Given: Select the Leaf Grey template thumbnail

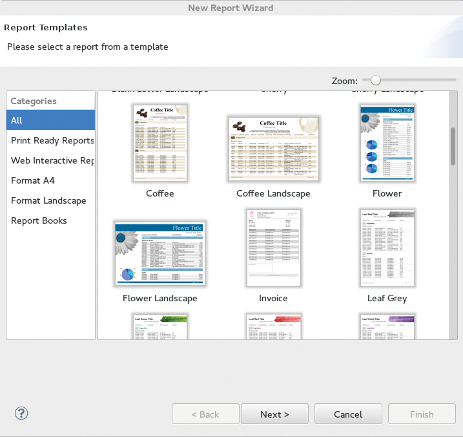Looking at the screenshot, I should tap(387, 248).
